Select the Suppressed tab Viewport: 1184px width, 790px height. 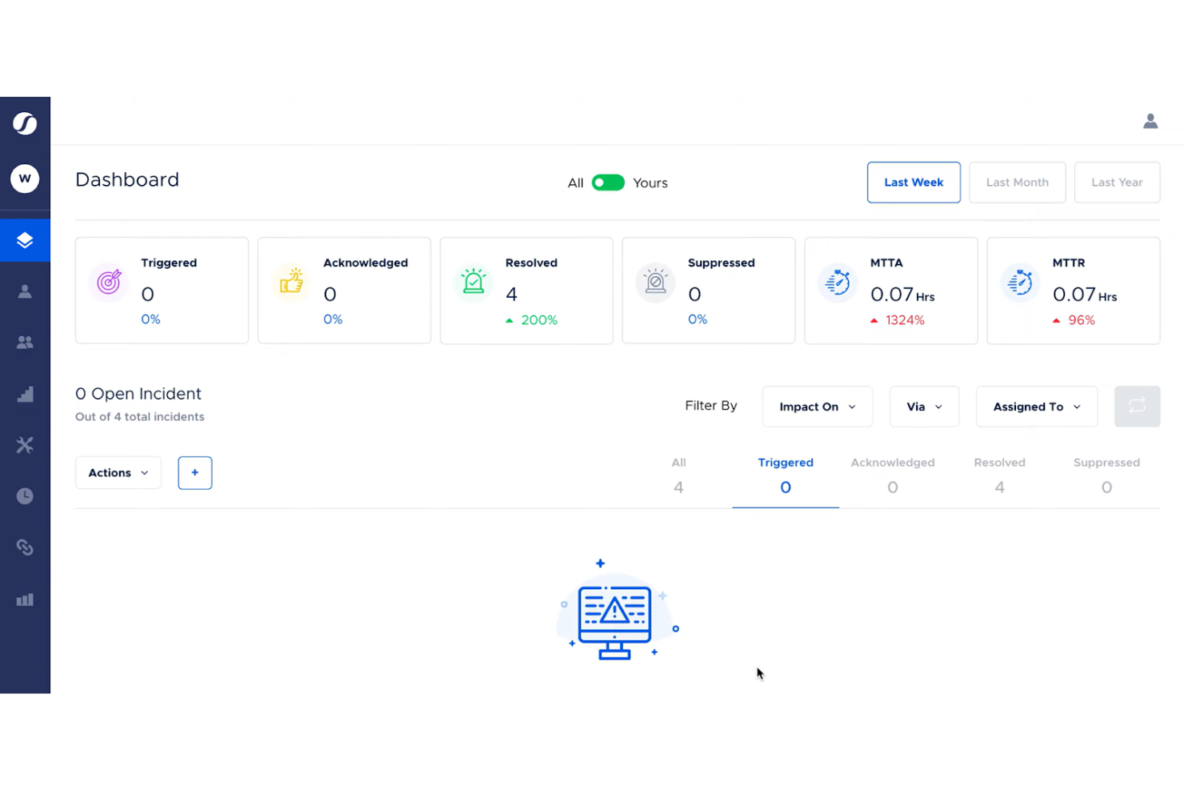pyautogui.click(x=1106, y=475)
